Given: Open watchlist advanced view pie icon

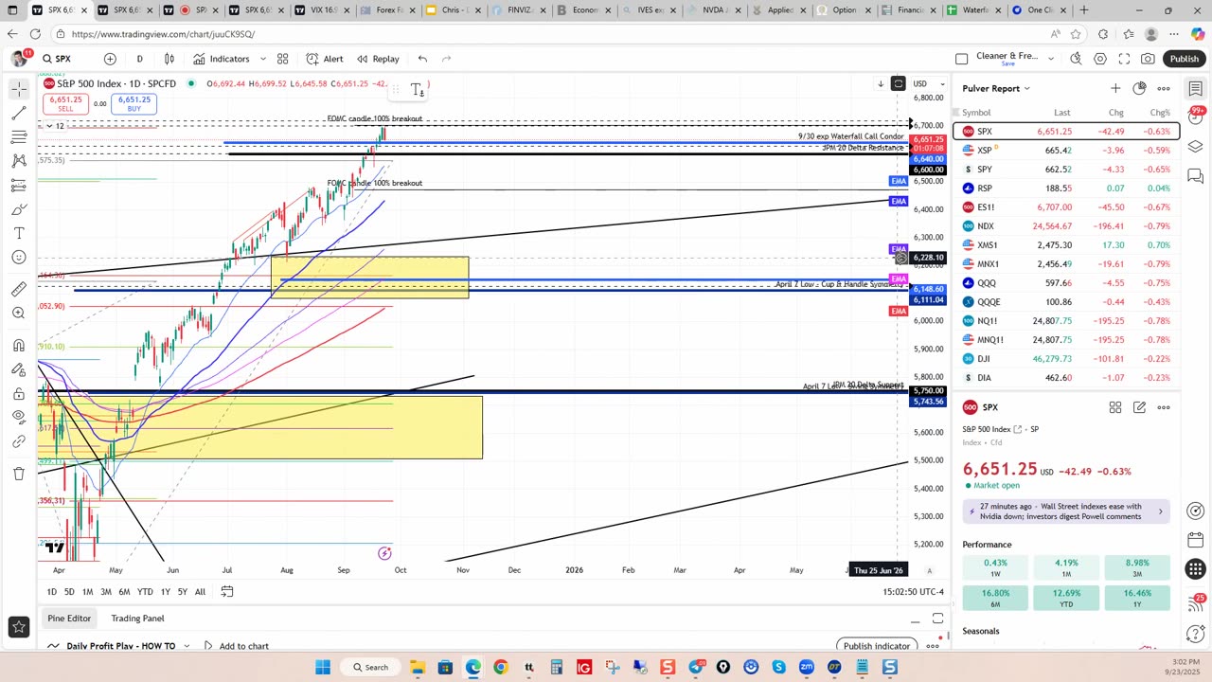Looking at the screenshot, I should (x=1139, y=88).
